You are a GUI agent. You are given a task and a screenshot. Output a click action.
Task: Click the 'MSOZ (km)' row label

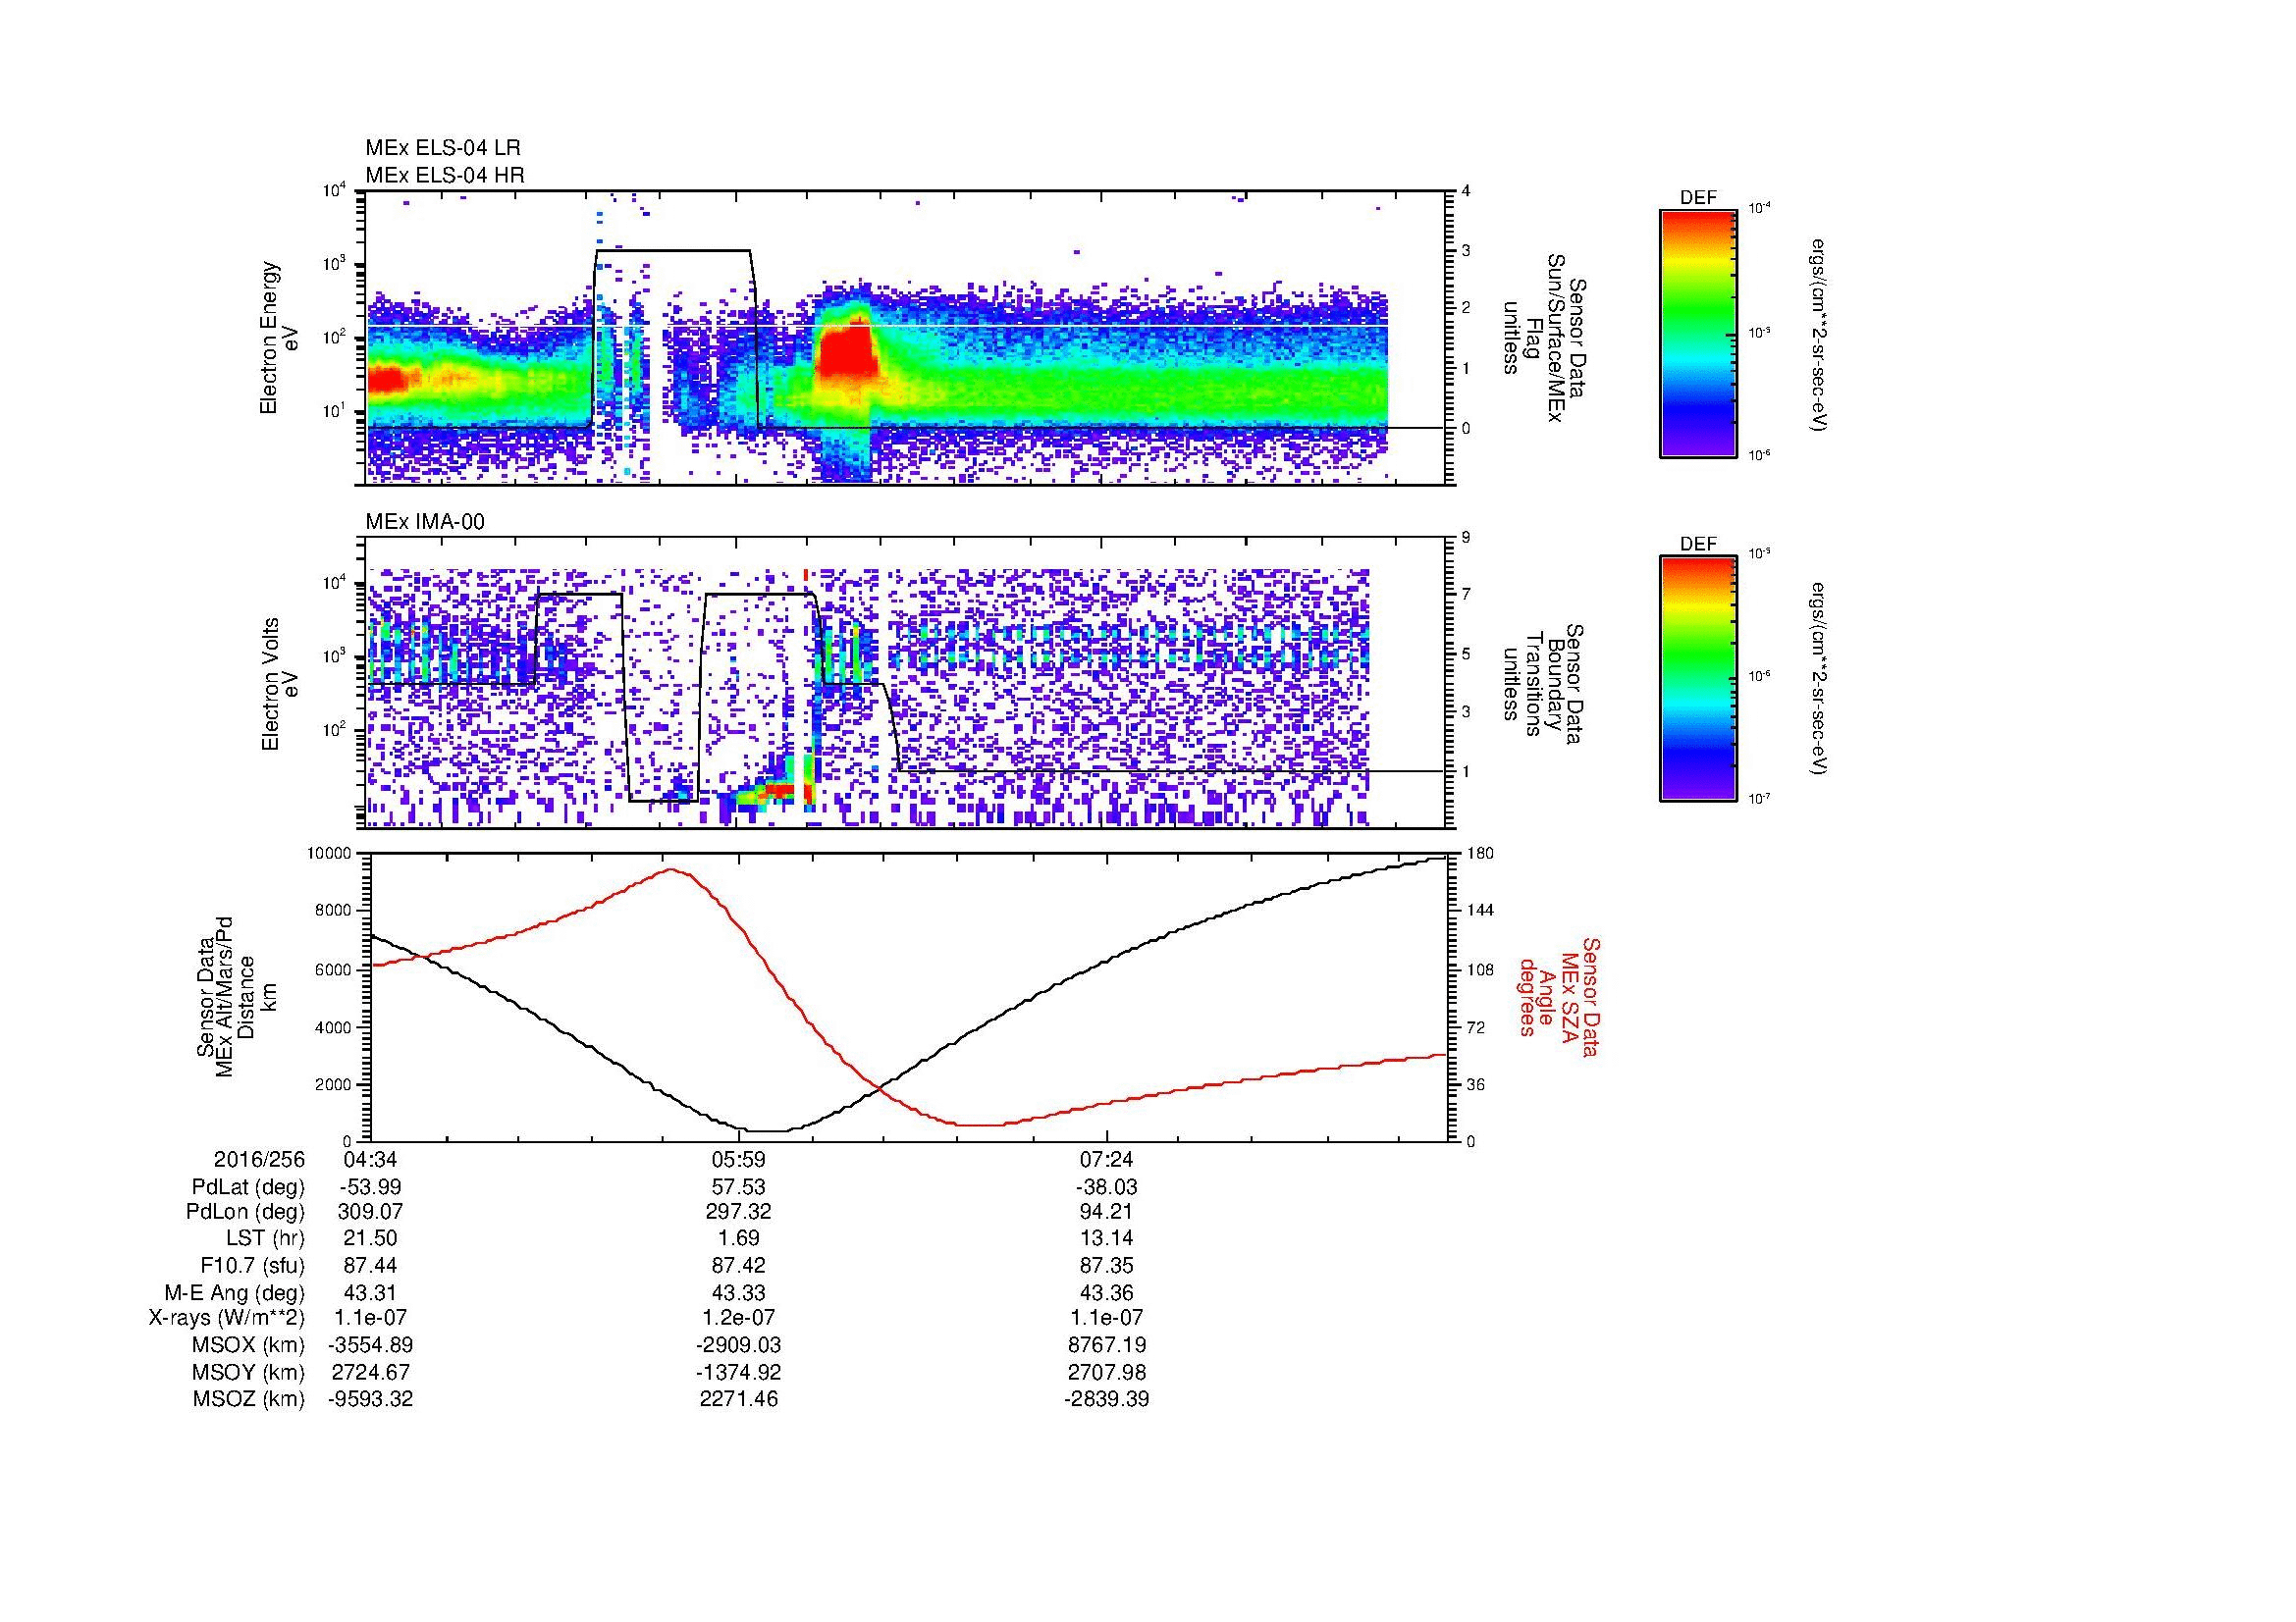tap(249, 1399)
